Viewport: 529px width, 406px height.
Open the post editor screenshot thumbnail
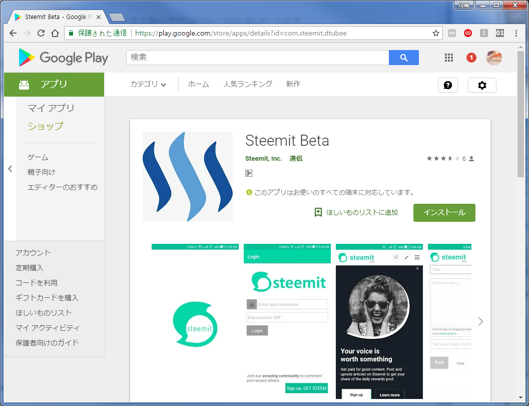pos(450,321)
